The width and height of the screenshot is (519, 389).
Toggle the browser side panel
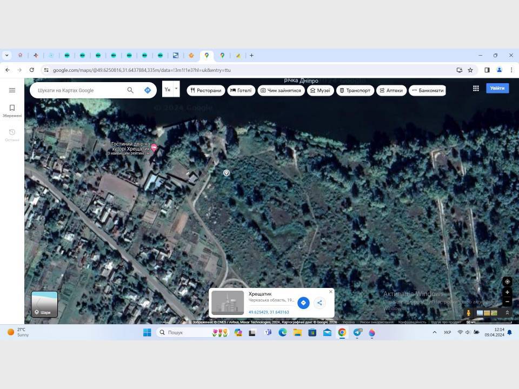[x=487, y=70]
